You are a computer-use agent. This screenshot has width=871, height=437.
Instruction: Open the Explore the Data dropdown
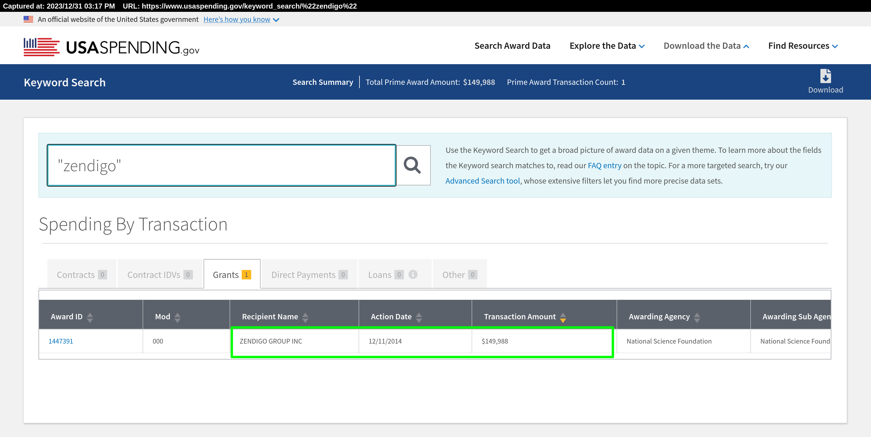click(607, 46)
